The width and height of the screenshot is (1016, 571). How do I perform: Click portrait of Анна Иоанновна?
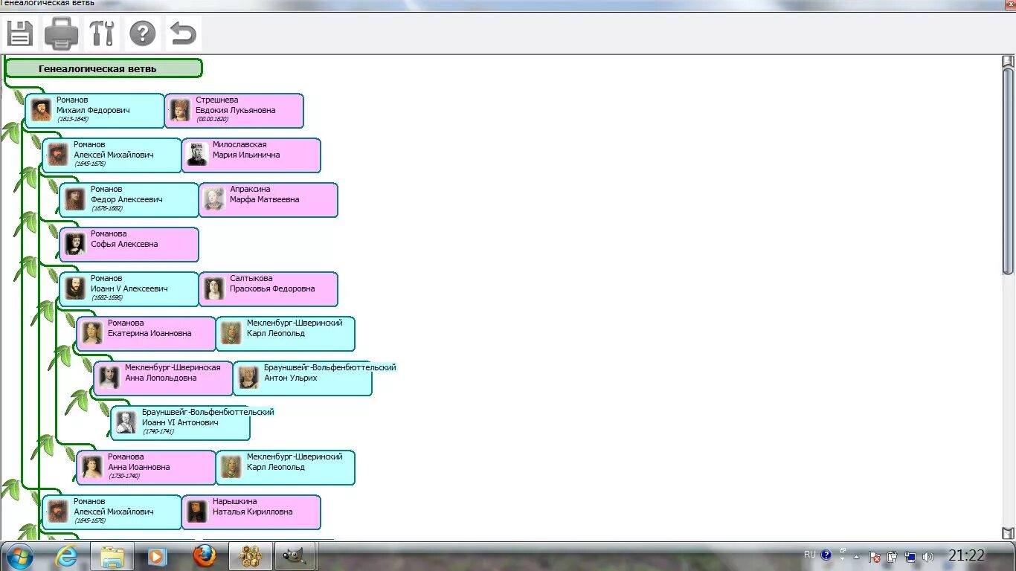pos(92,467)
